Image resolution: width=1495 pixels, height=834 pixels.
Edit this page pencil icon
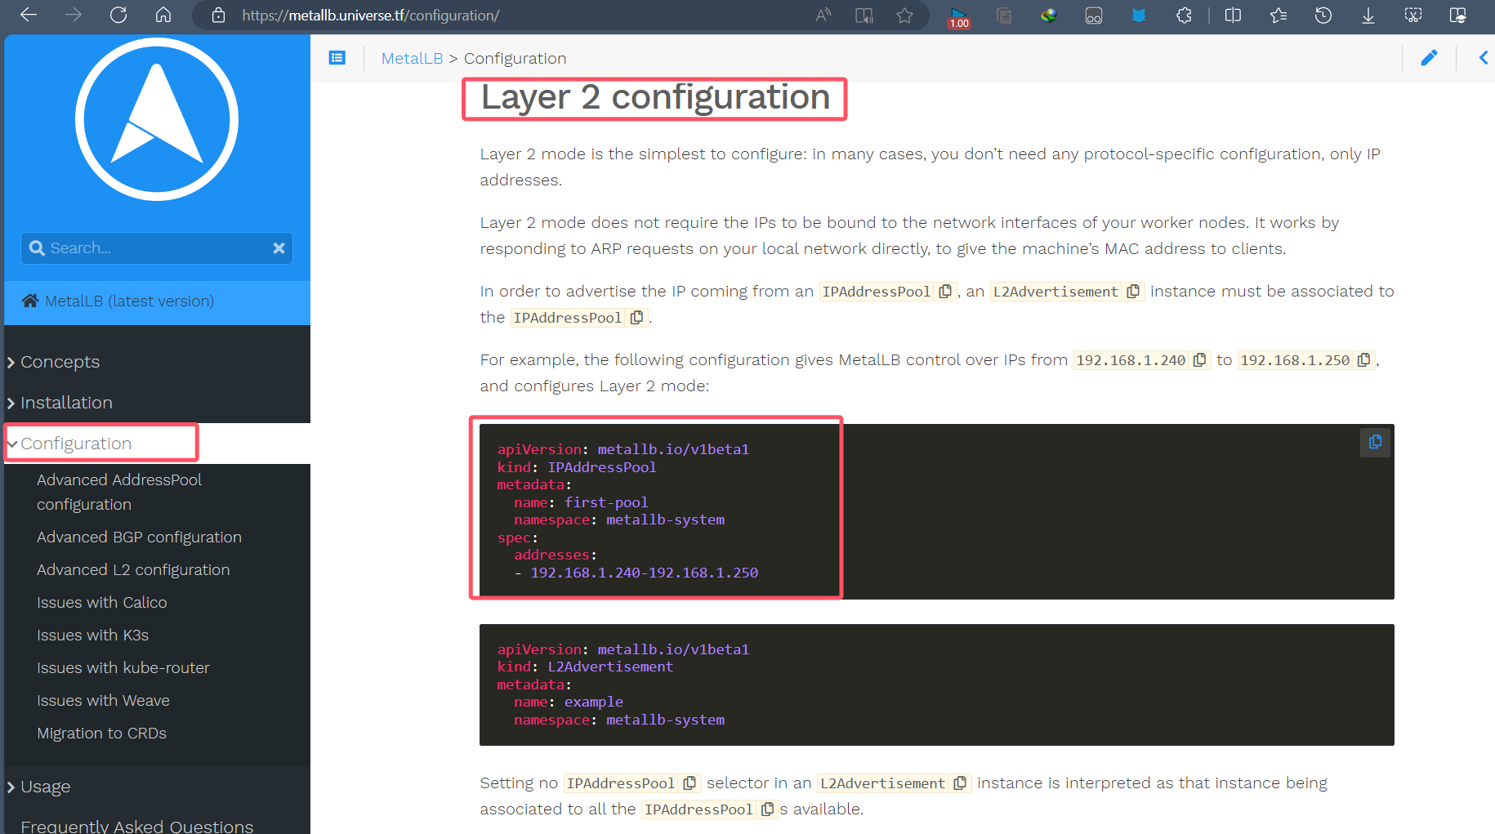[x=1429, y=58]
